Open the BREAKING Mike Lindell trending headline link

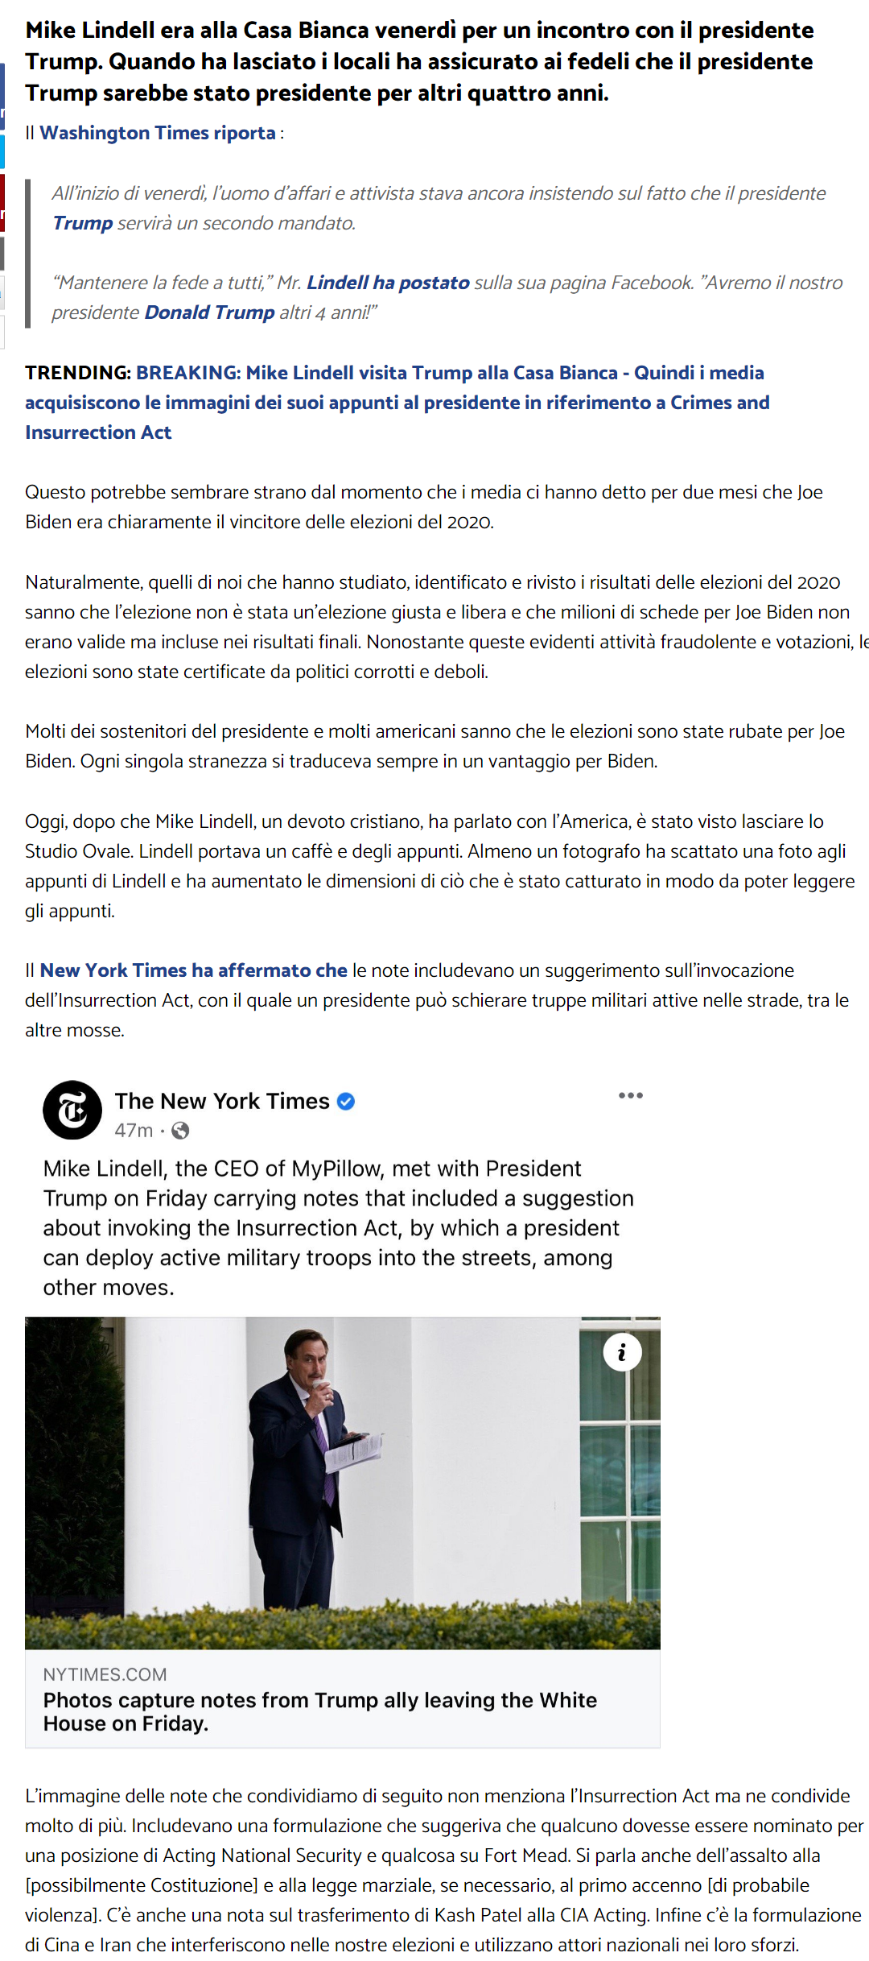(397, 403)
